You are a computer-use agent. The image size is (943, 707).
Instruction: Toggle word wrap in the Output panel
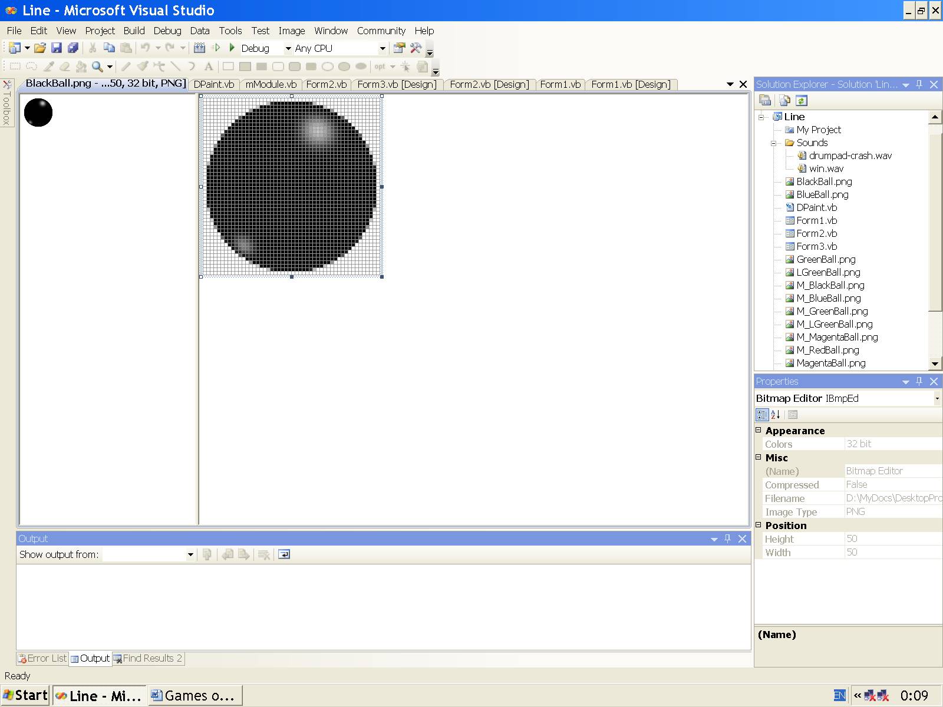pyautogui.click(x=283, y=554)
